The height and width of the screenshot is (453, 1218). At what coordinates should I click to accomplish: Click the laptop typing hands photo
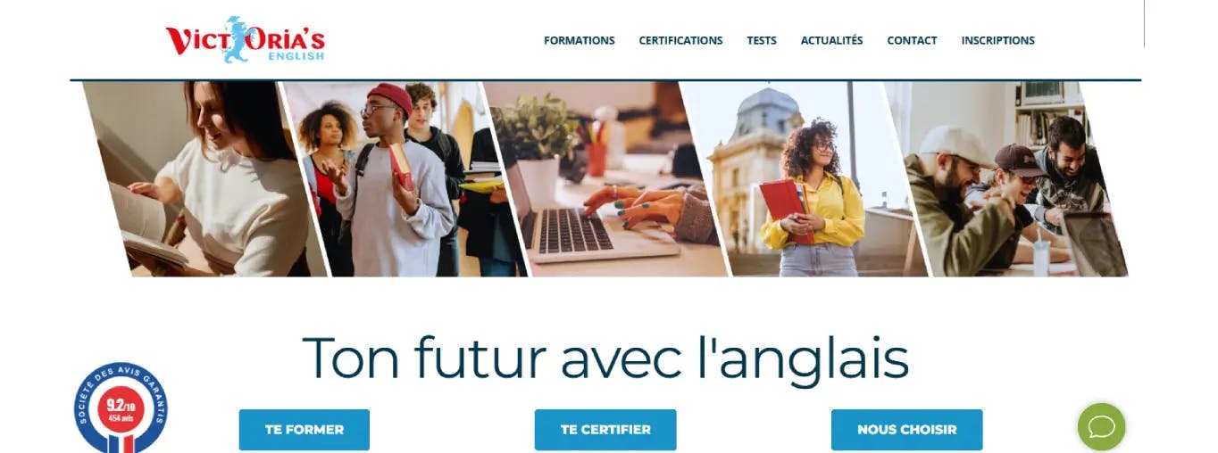click(605, 178)
